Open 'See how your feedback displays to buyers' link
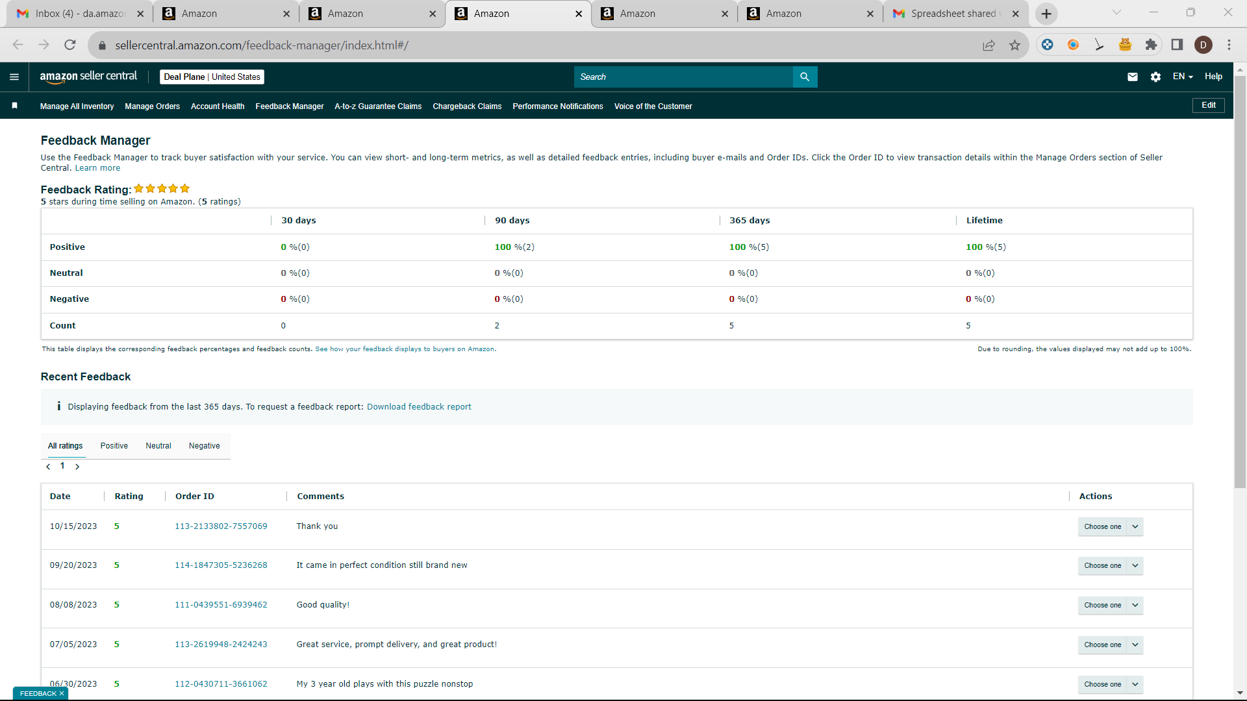Viewport: 1247px width, 701px height. 405,349
